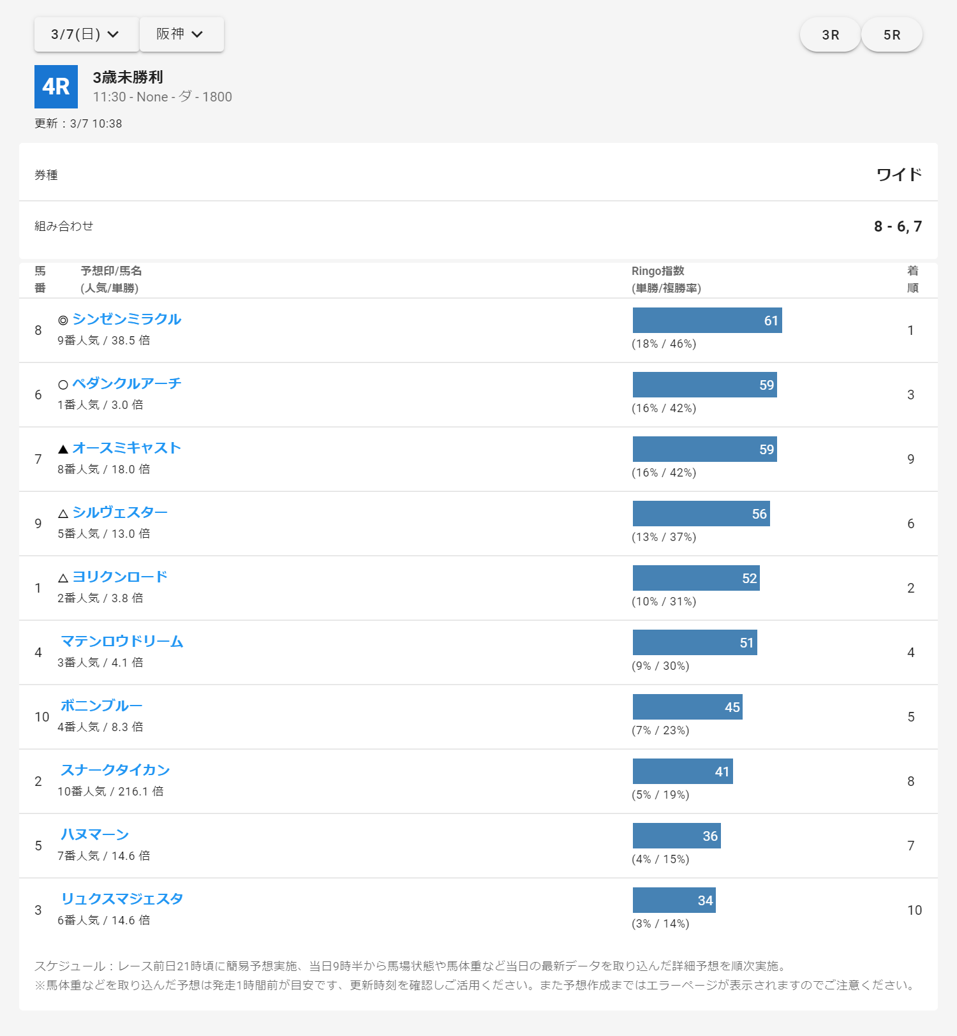Open horse link シルヴェスター

pos(120,512)
